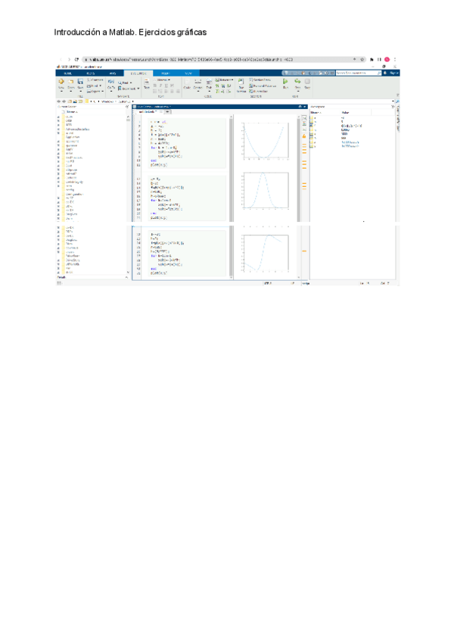
Task: Click the Section Break button
Action: (263, 79)
